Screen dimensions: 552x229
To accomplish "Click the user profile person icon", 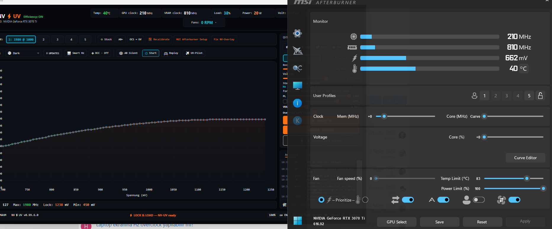I will [474, 96].
